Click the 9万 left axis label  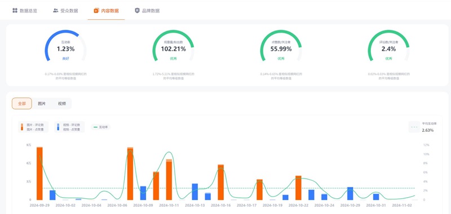coord(29,145)
